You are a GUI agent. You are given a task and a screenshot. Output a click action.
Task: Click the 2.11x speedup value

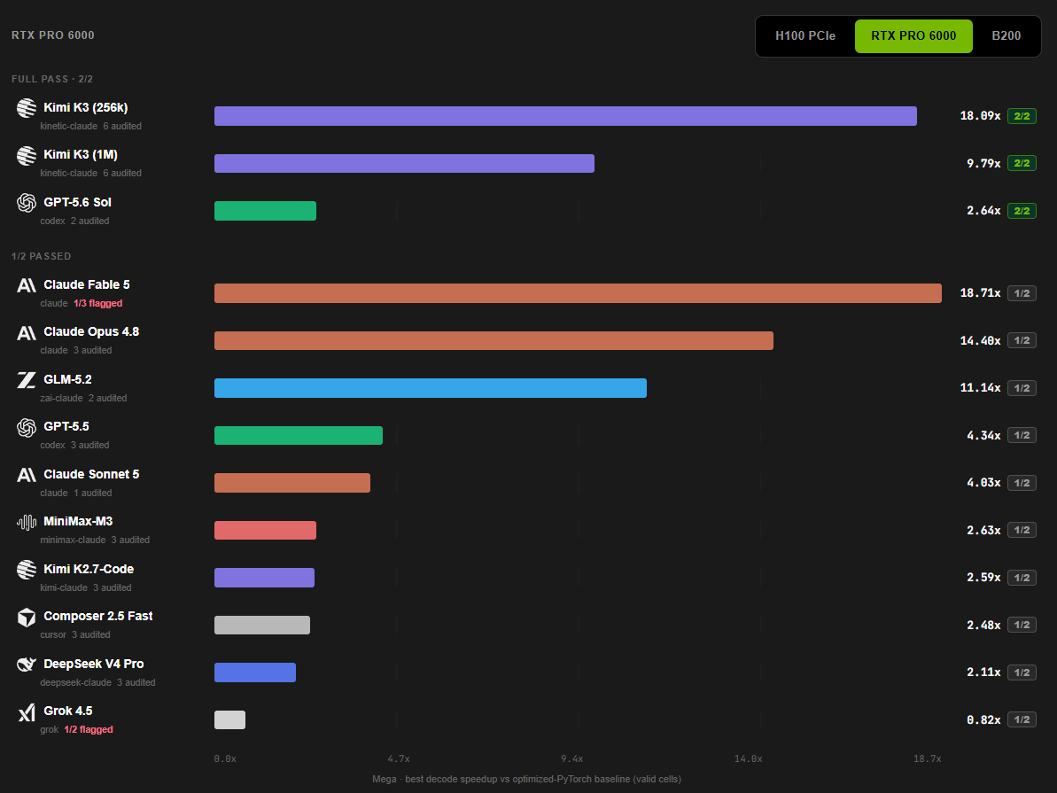click(x=983, y=672)
